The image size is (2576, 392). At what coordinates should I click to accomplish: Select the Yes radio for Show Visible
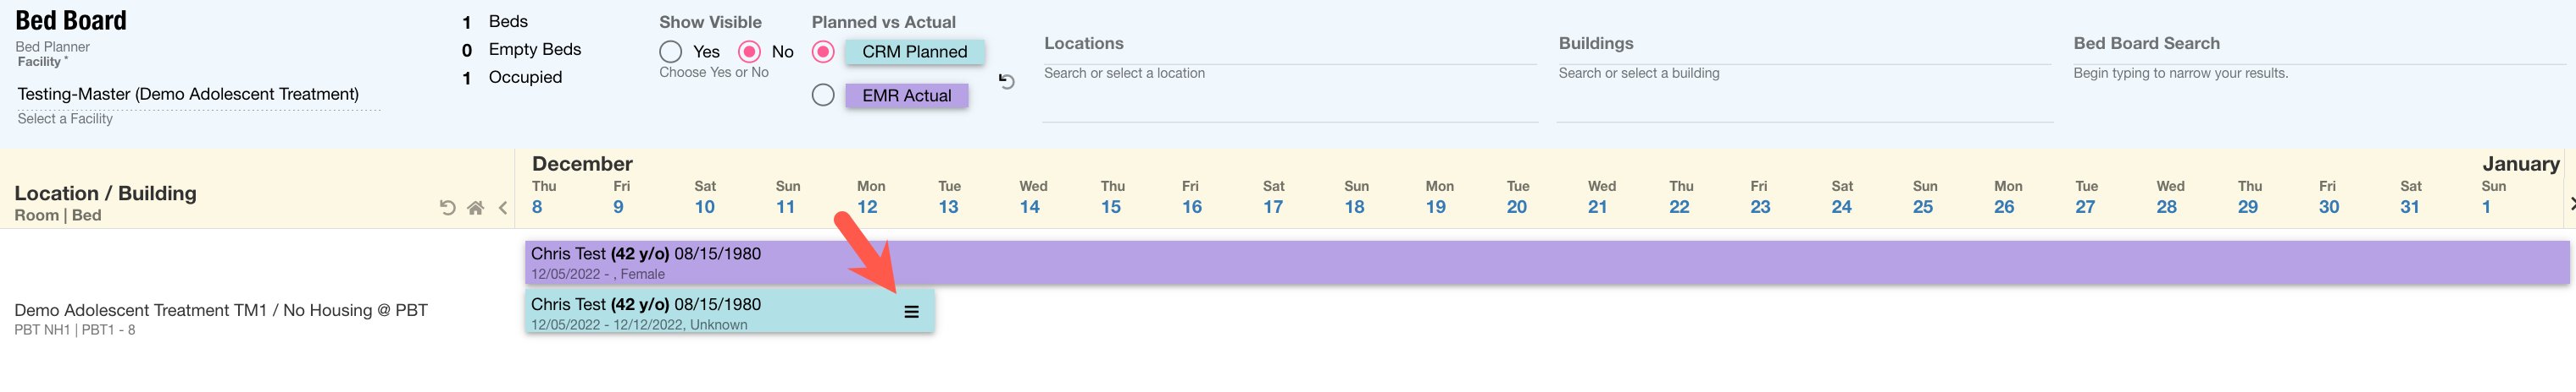point(671,52)
